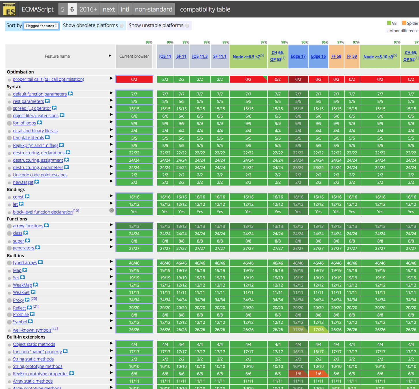
Task: Click the 1/6 RegExp.prototype cell under Edge 17
Action: click(x=298, y=374)
